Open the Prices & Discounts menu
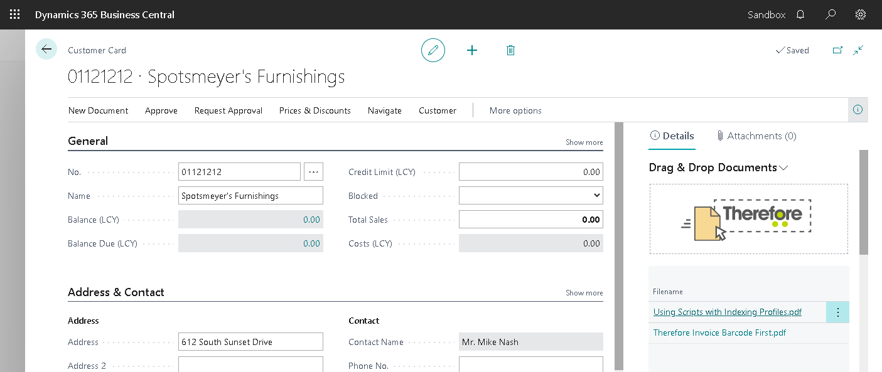 click(x=315, y=110)
